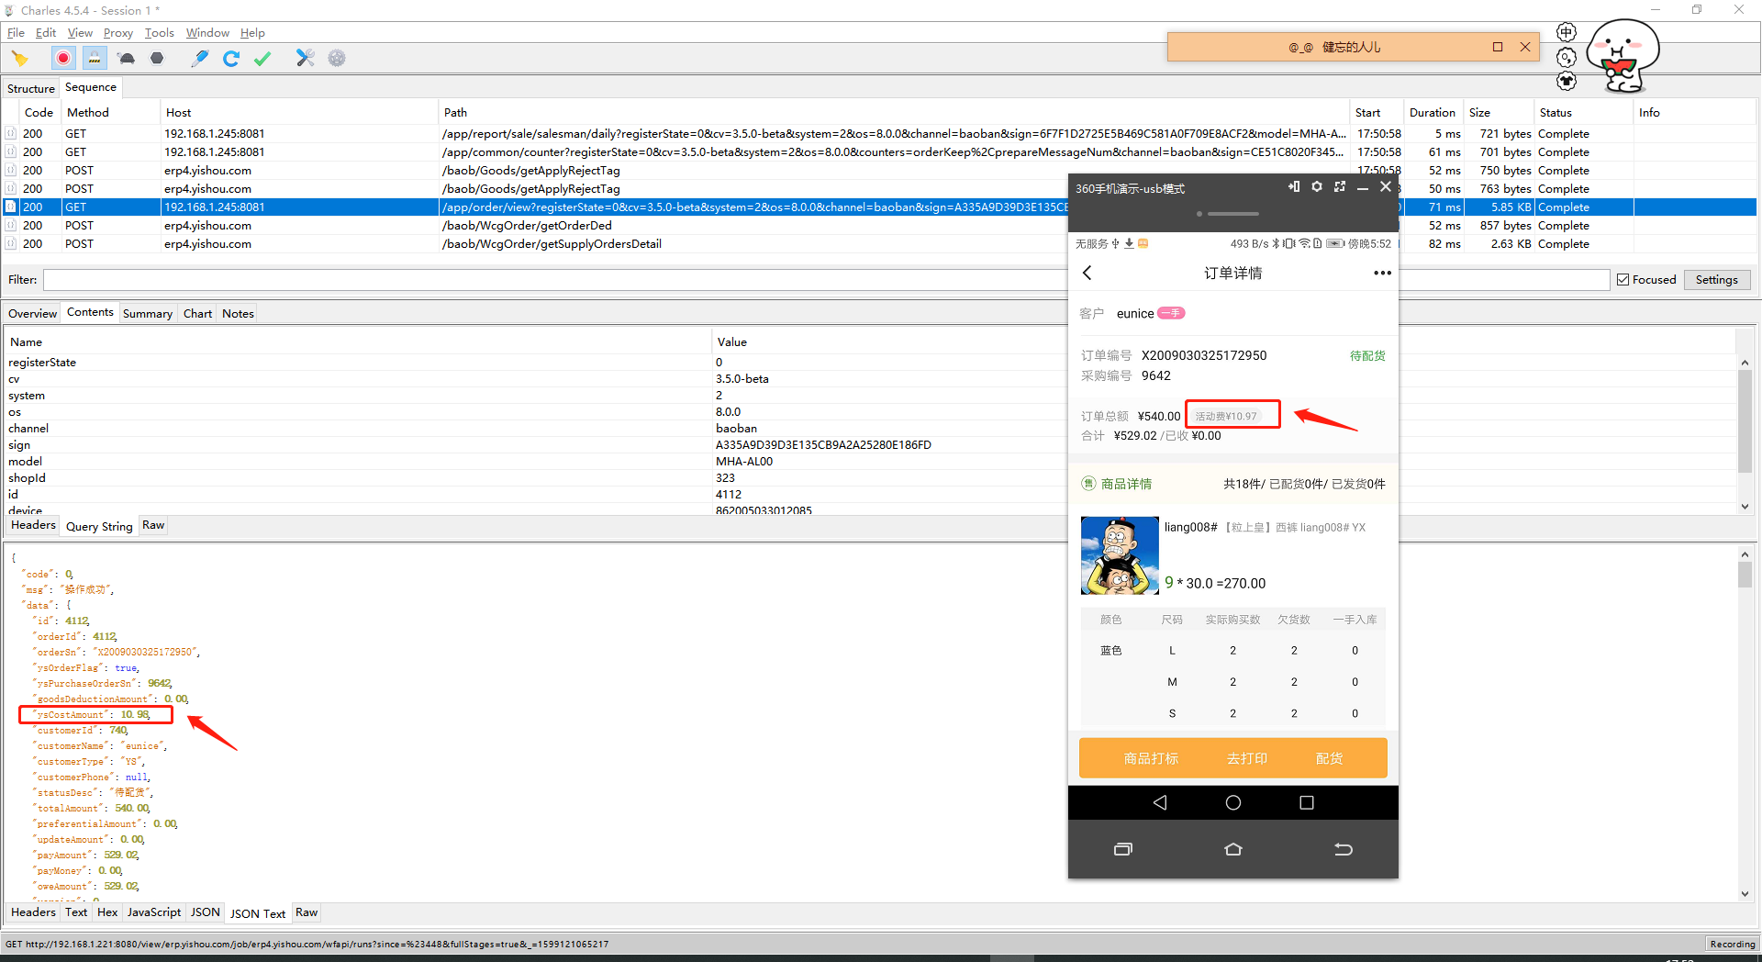Click the 360 home icon in the bottom bar
Viewport: 1762px width, 962px height.
(x=1233, y=849)
